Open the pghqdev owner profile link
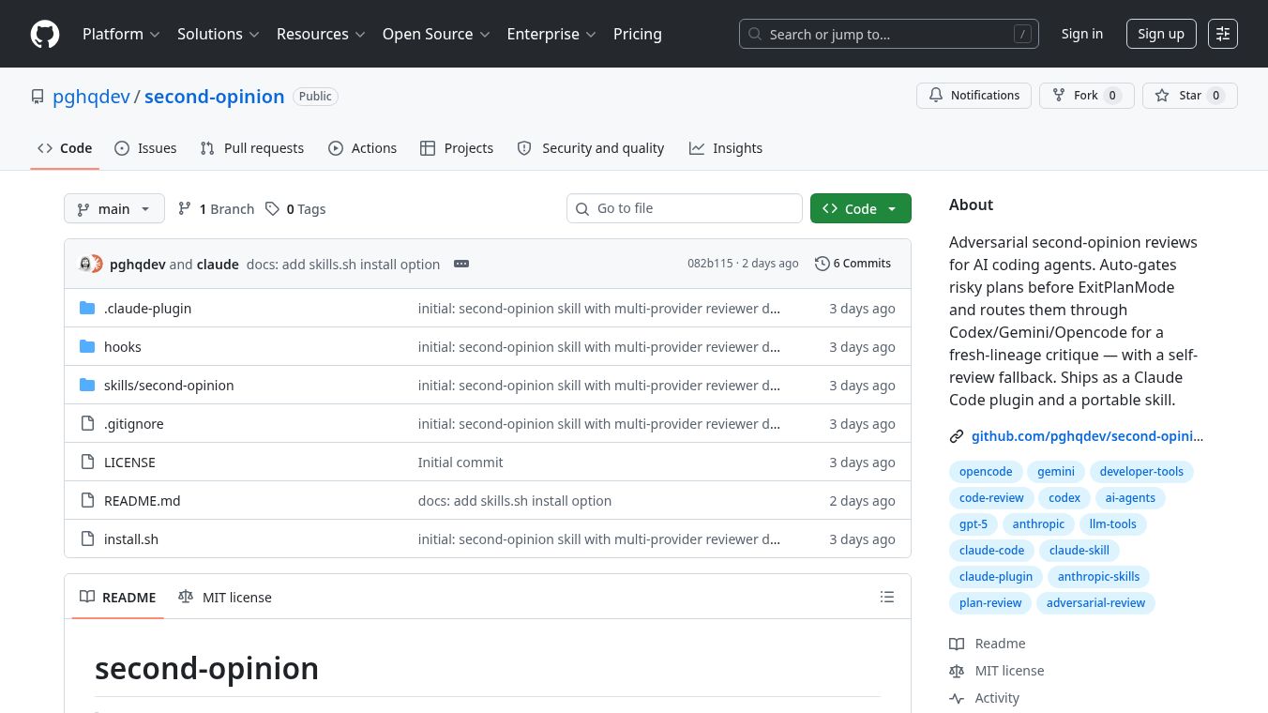1268x713 pixels. [91, 97]
